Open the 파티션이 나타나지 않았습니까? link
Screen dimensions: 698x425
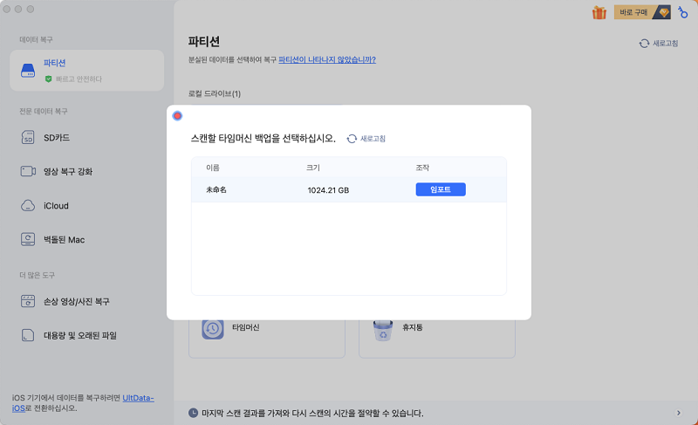(327, 59)
